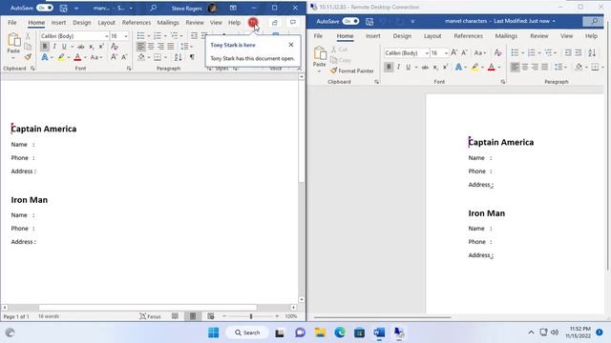Click Decrease Indent in left Word window
This screenshot has width=611, height=343.
(194, 36)
